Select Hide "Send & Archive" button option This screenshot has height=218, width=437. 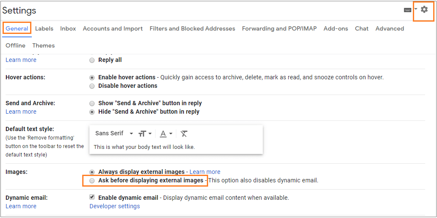92,112
